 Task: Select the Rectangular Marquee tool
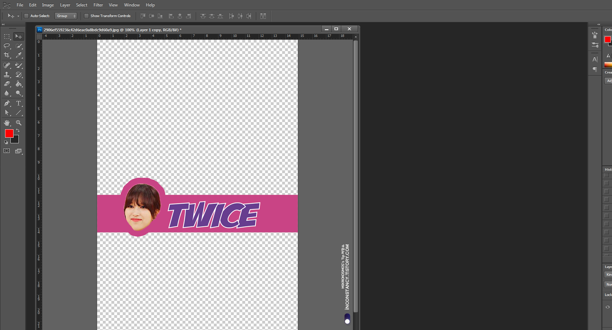click(x=7, y=37)
